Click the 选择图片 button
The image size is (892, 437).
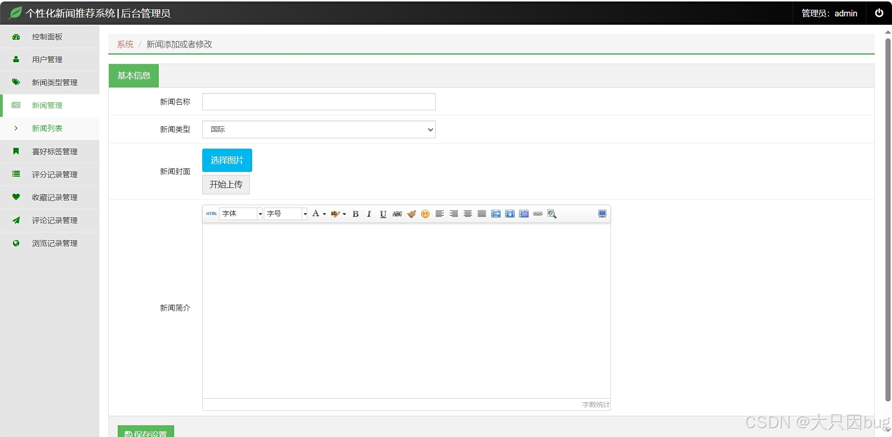coord(227,160)
